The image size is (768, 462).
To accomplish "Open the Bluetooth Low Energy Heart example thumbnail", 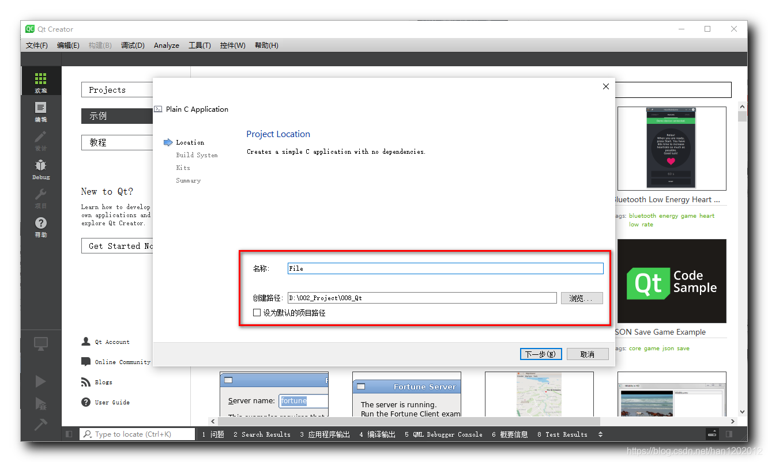I will click(x=672, y=149).
